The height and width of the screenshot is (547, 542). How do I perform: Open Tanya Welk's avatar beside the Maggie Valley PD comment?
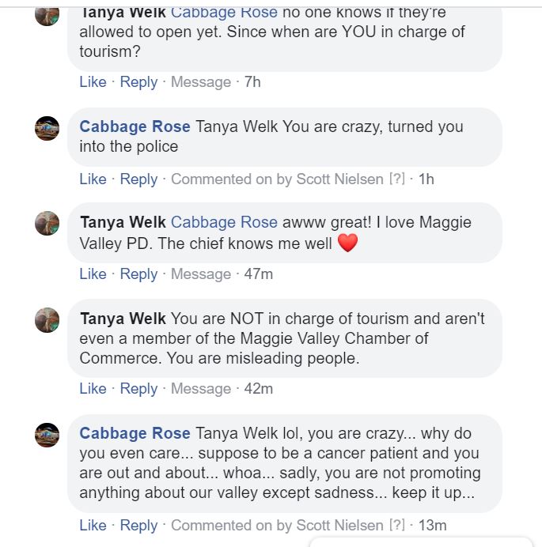coord(47,224)
